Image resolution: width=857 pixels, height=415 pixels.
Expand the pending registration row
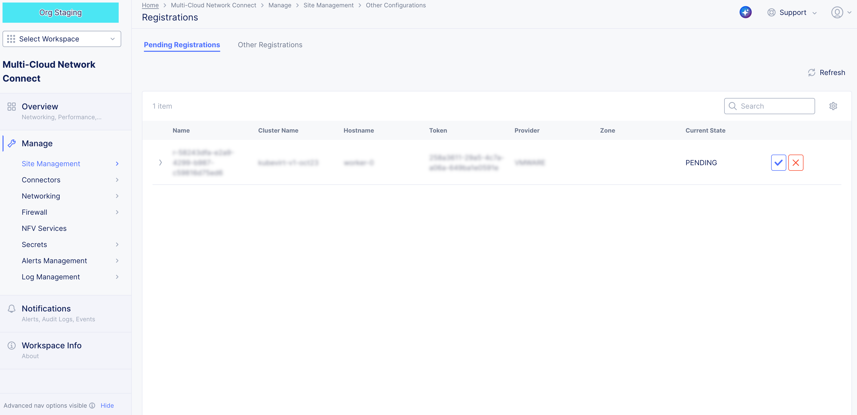pyautogui.click(x=160, y=162)
